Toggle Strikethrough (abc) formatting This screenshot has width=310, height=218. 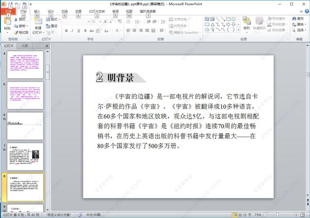point(91,30)
